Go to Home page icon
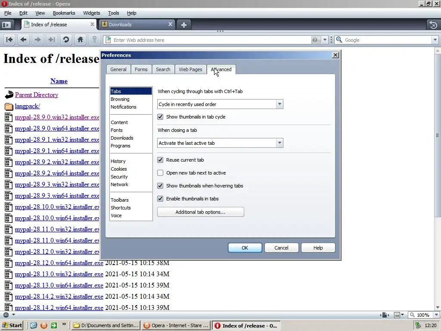441x331 pixels. click(80, 40)
